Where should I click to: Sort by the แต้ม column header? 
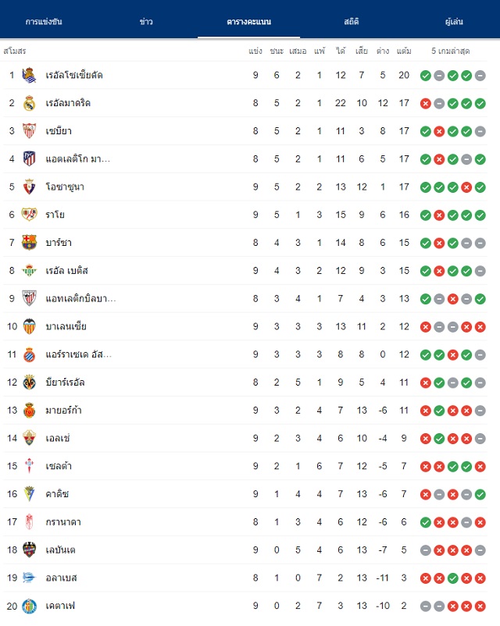click(404, 51)
